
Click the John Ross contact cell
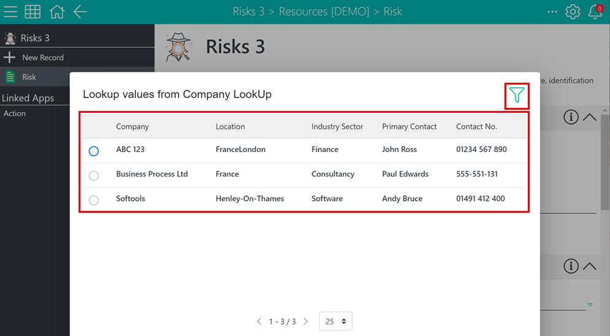[399, 150]
